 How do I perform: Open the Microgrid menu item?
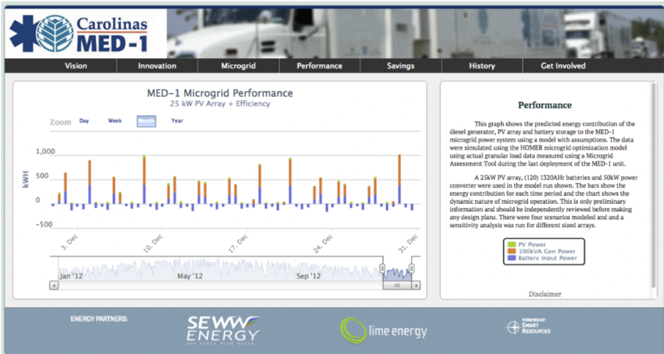point(239,65)
